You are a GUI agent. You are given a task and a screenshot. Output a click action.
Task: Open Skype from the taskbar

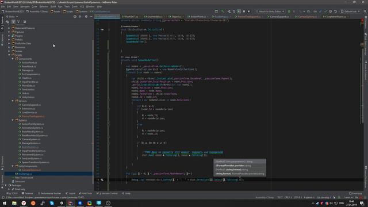click(52, 203)
